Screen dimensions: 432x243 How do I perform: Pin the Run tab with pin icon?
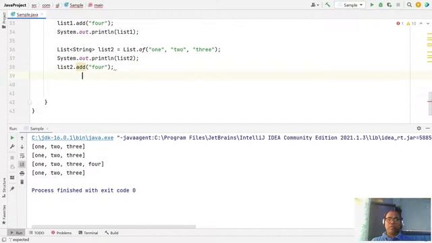click(x=12, y=189)
